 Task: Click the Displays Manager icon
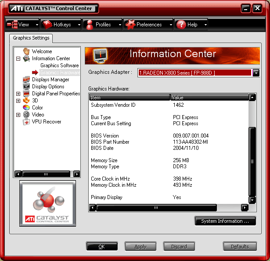(26, 80)
